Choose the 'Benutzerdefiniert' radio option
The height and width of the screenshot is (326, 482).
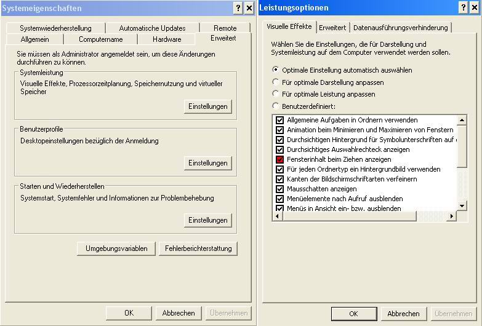276,106
